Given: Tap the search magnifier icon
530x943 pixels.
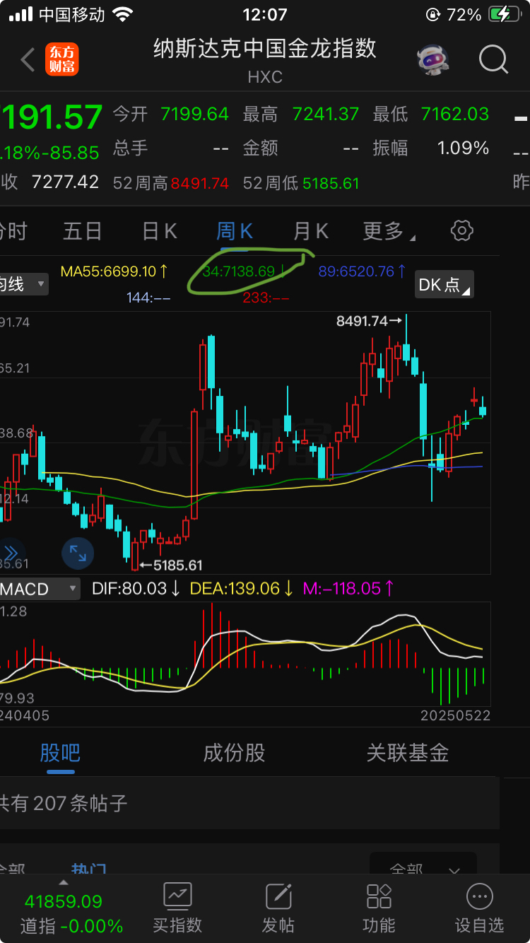Looking at the screenshot, I should point(493,60).
